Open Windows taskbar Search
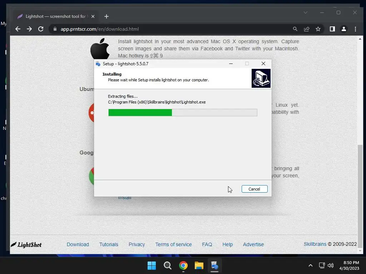The height and width of the screenshot is (274, 366). (168, 265)
